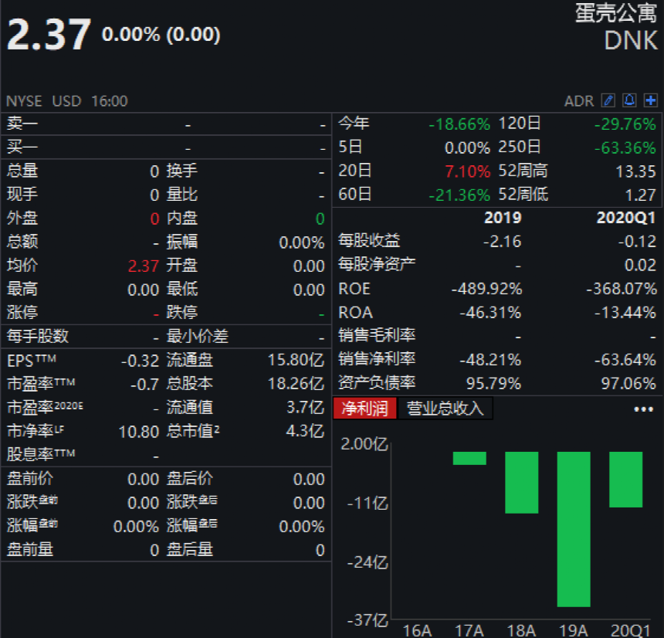This screenshot has height=638, width=664.
Task: Open the three-dot more options menu
Action: click(x=643, y=409)
